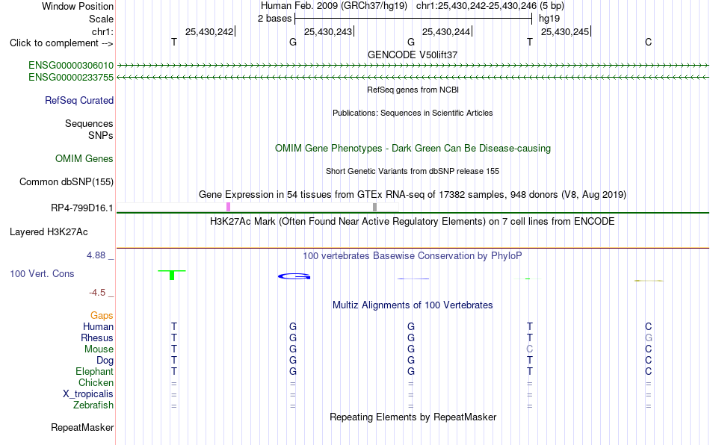This screenshot has width=710, height=445.
Task: Click OMIM Gene Phenotypes track title
Action: click(x=413, y=149)
